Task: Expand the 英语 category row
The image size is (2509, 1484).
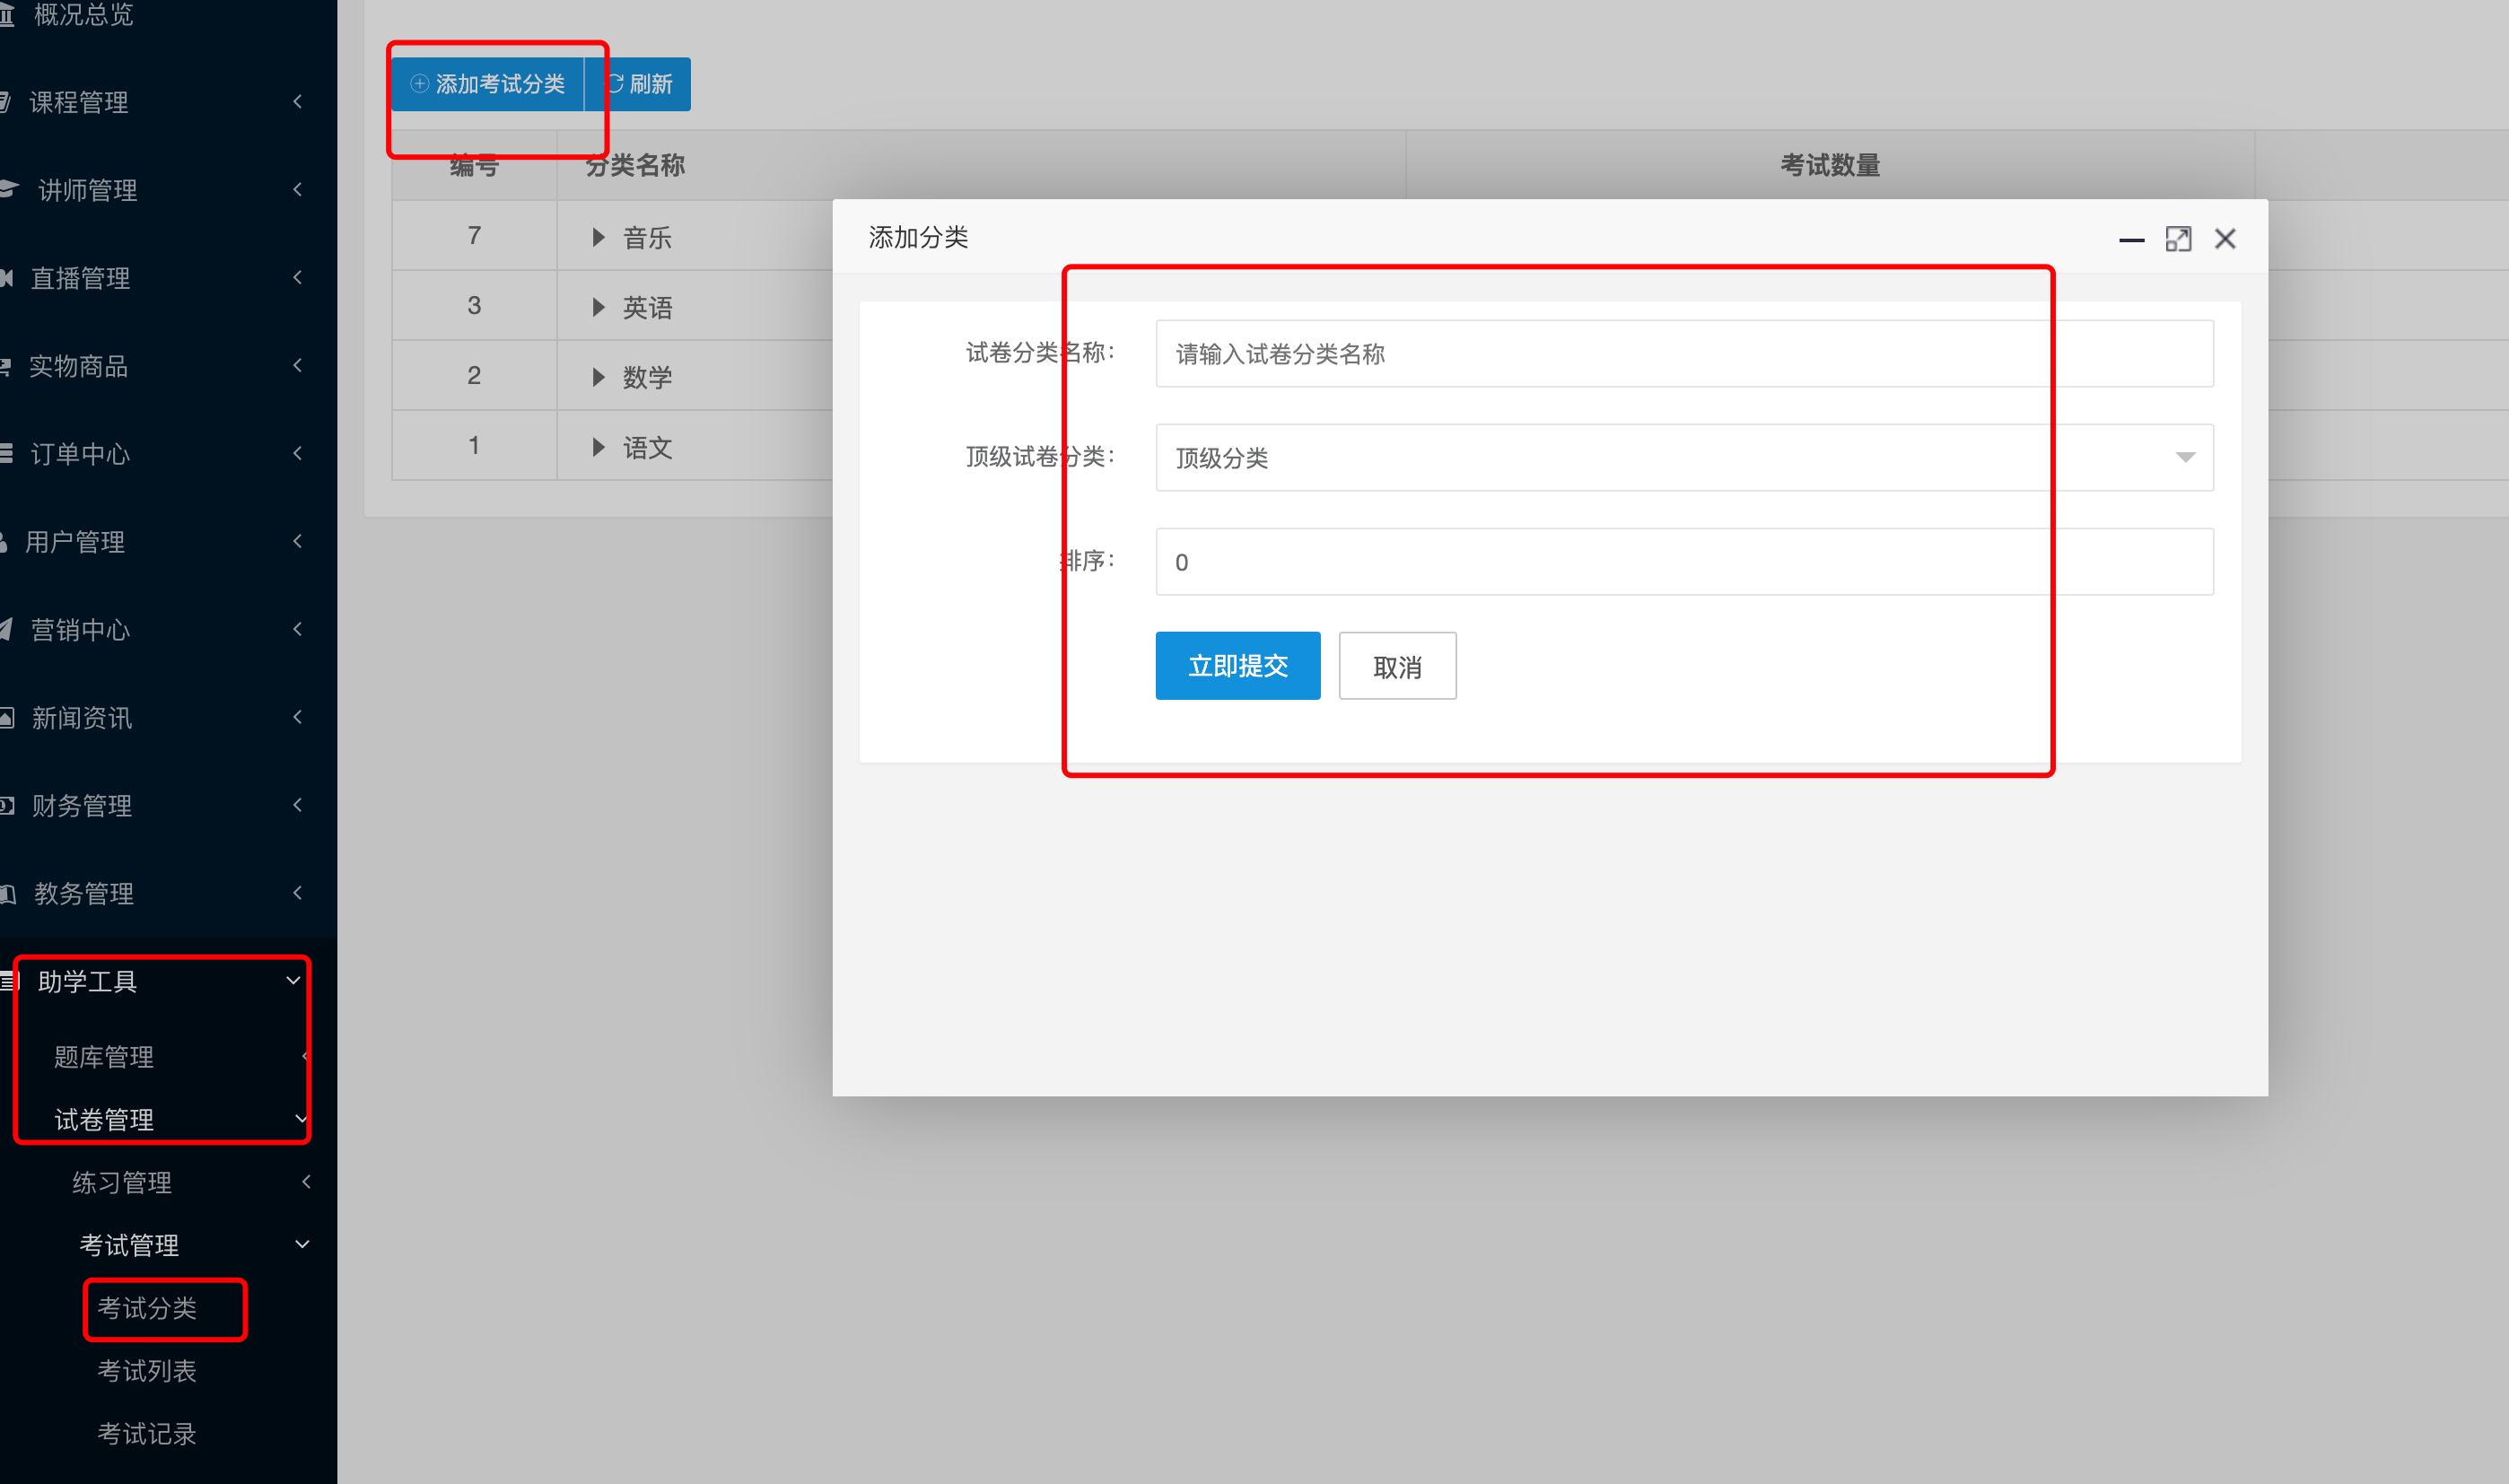Action: pyautogui.click(x=598, y=307)
